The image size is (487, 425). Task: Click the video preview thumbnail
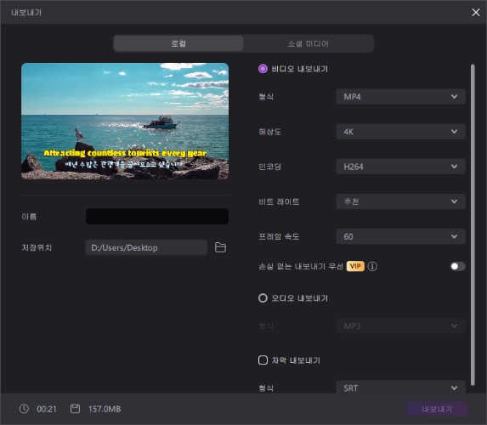pyautogui.click(x=125, y=122)
